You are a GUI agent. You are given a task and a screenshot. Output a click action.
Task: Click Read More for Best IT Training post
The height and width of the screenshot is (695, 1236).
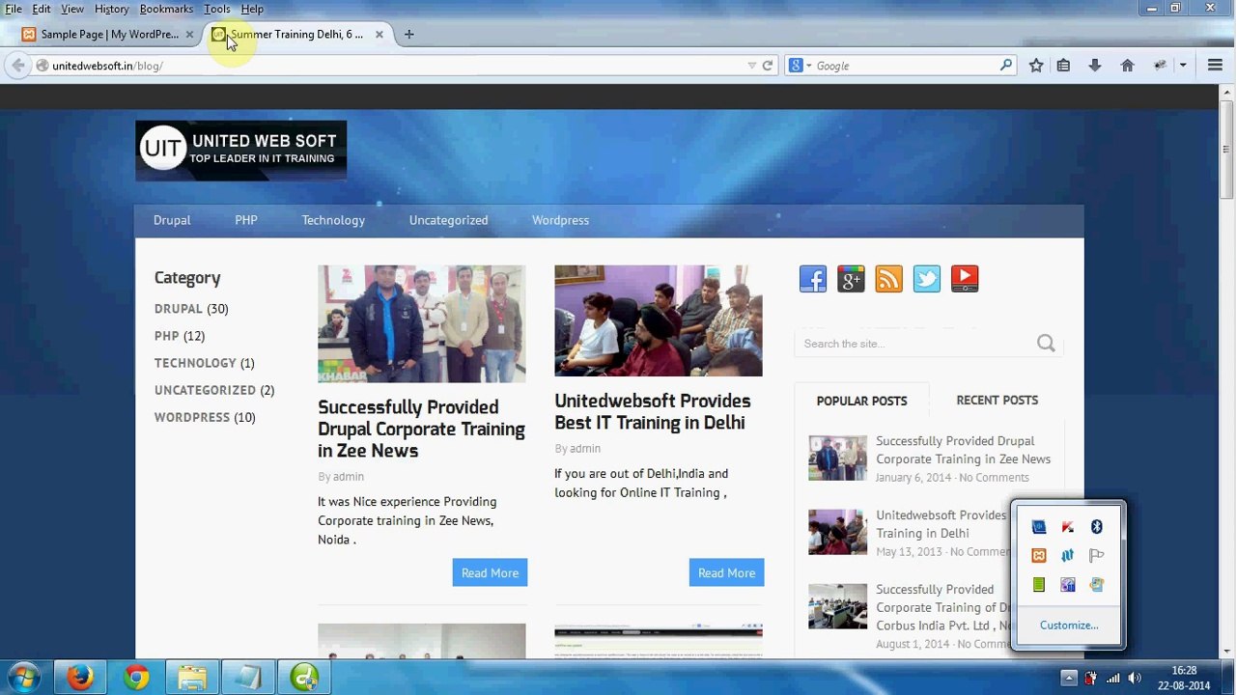tap(726, 572)
